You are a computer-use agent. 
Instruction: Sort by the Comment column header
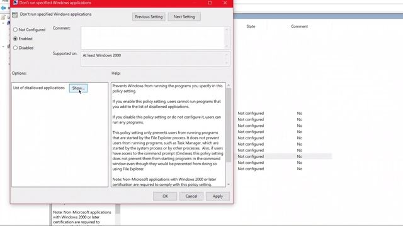tap(299, 26)
